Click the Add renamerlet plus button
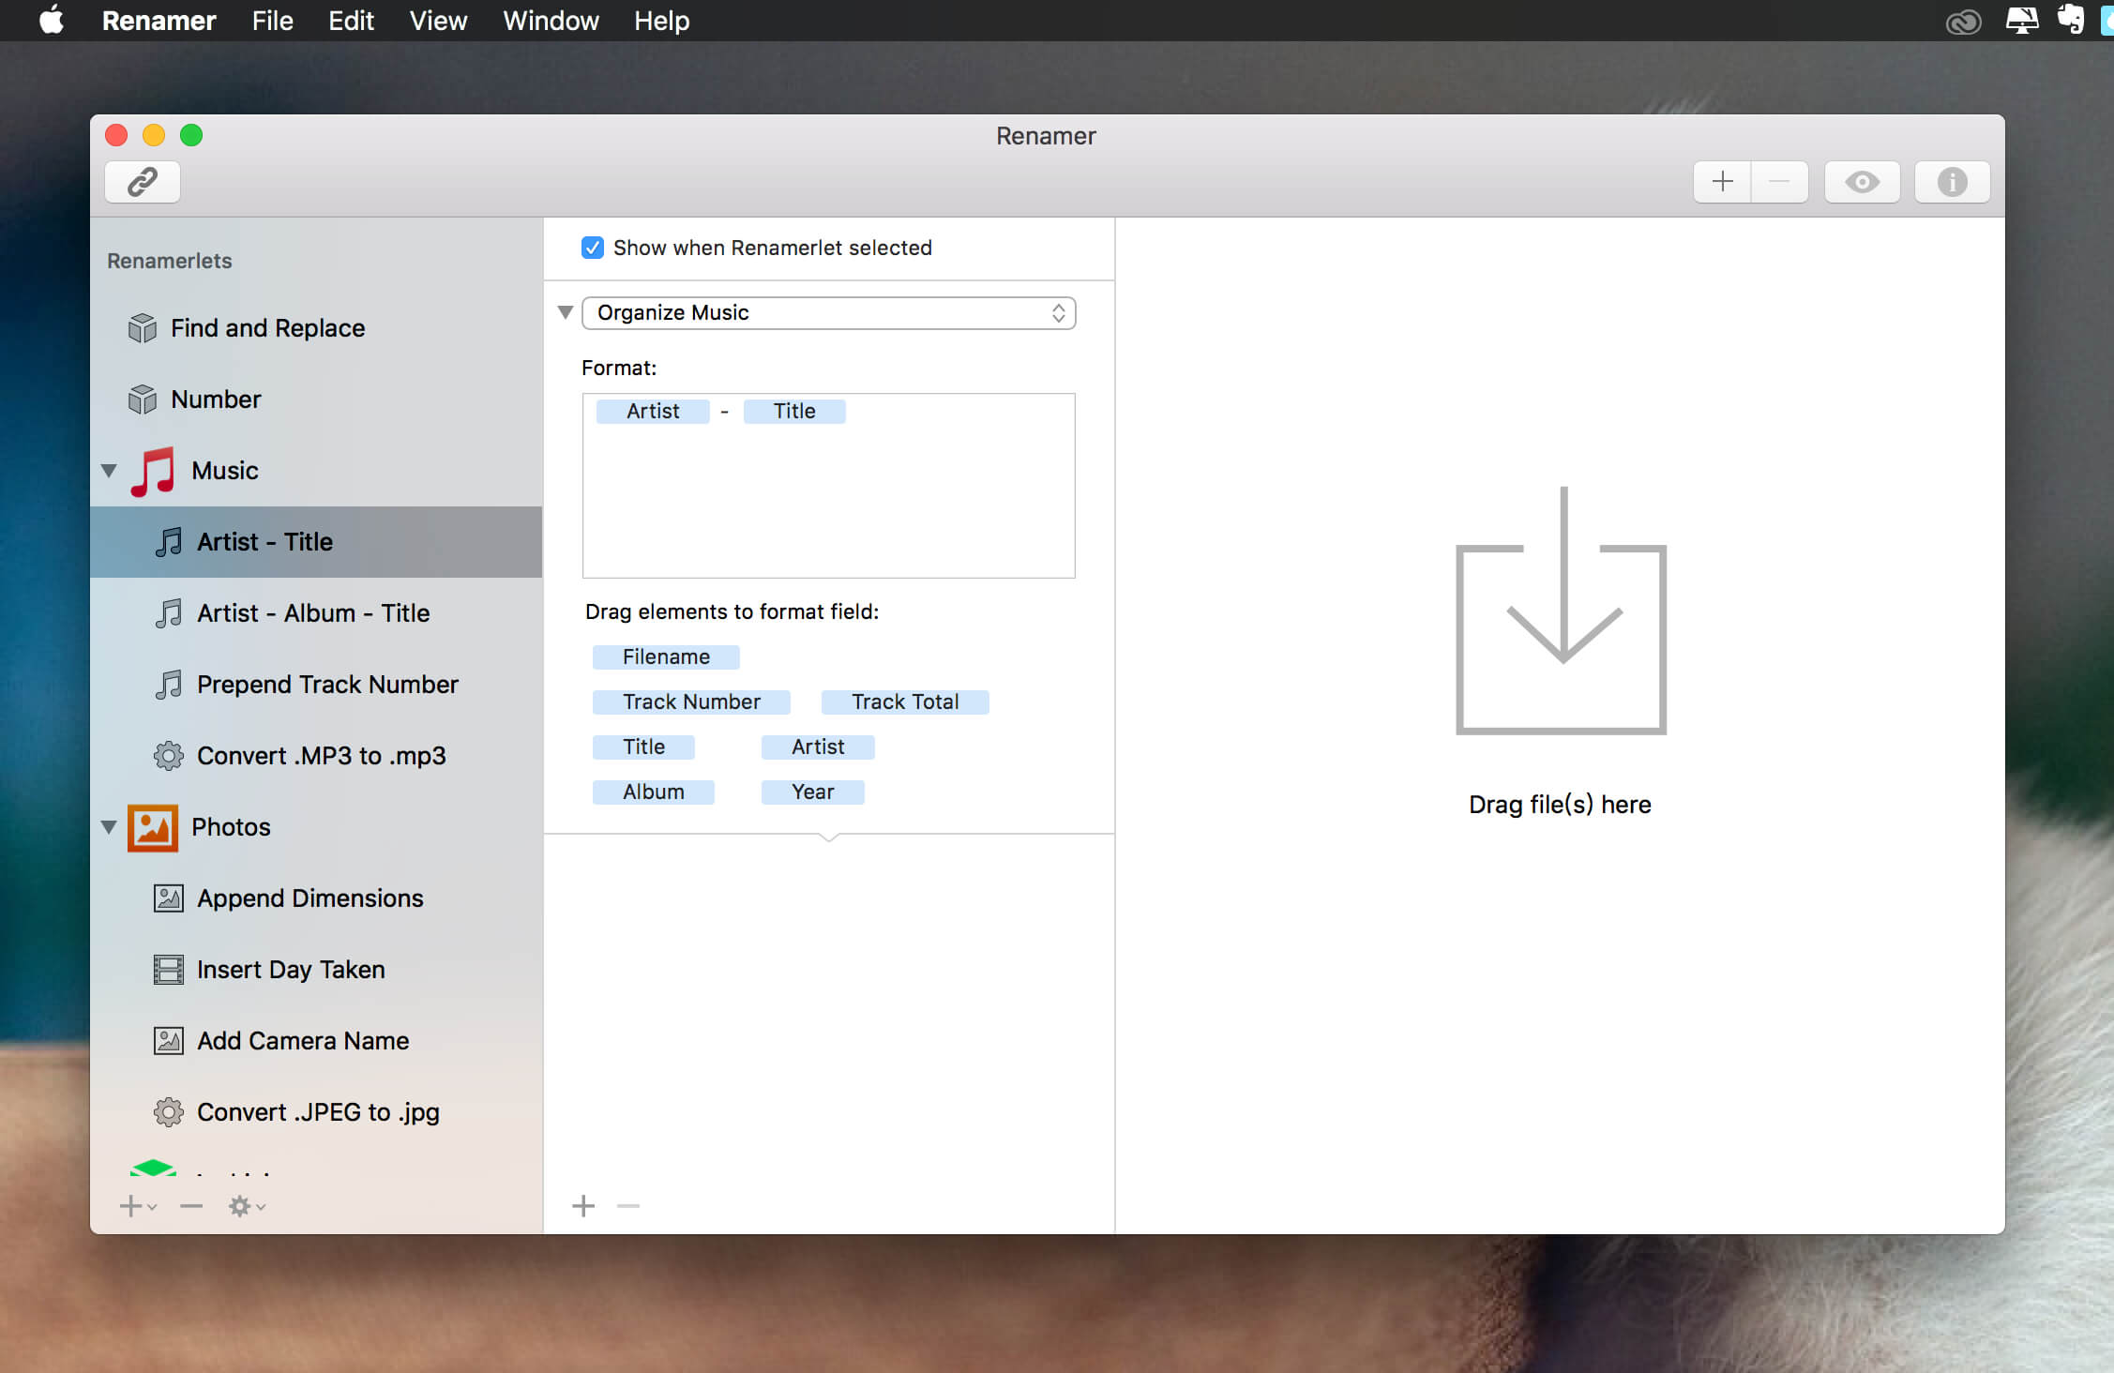This screenshot has height=1373, width=2114. (x=134, y=1205)
